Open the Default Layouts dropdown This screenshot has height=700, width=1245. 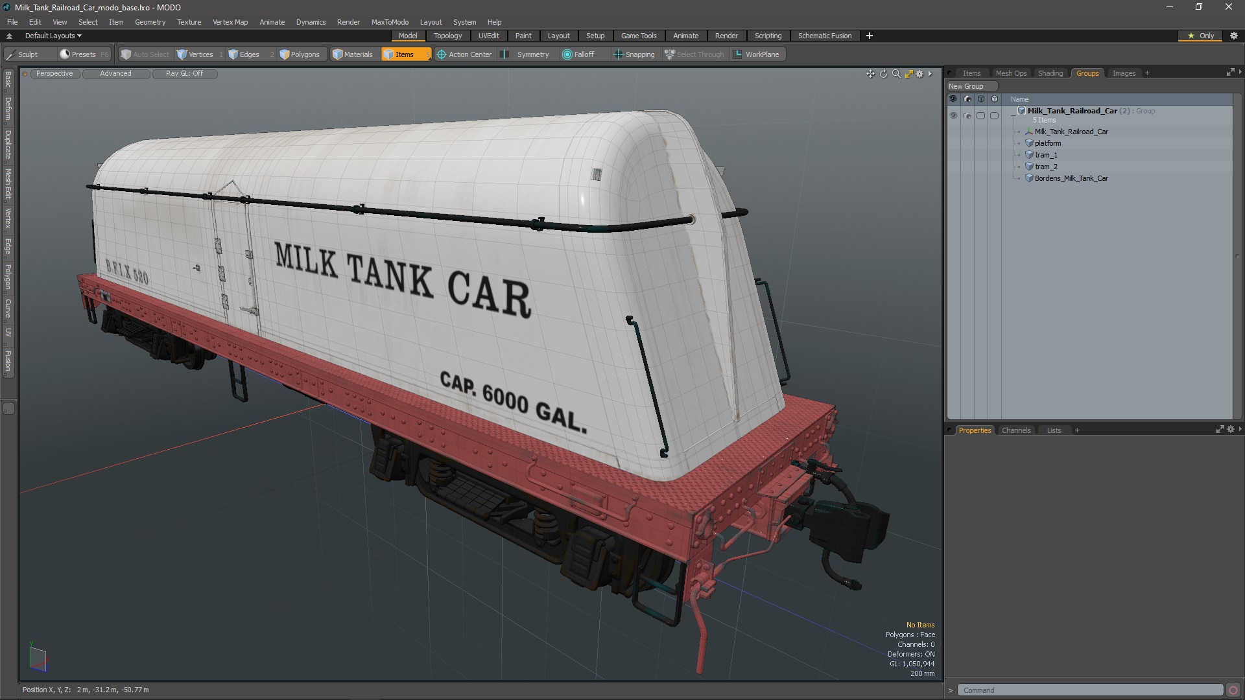coord(53,36)
